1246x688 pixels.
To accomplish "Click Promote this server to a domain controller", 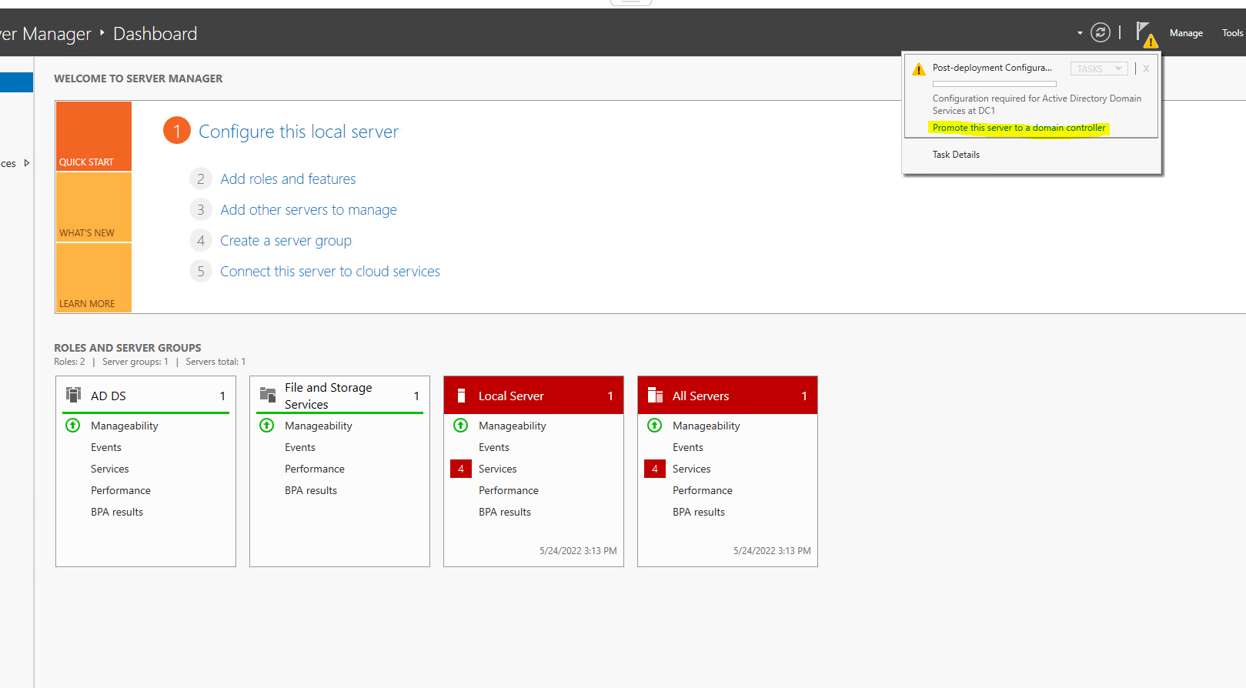I will pyautogui.click(x=1019, y=128).
